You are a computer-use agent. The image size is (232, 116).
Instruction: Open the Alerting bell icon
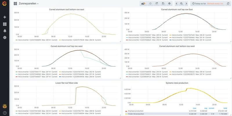5,31
